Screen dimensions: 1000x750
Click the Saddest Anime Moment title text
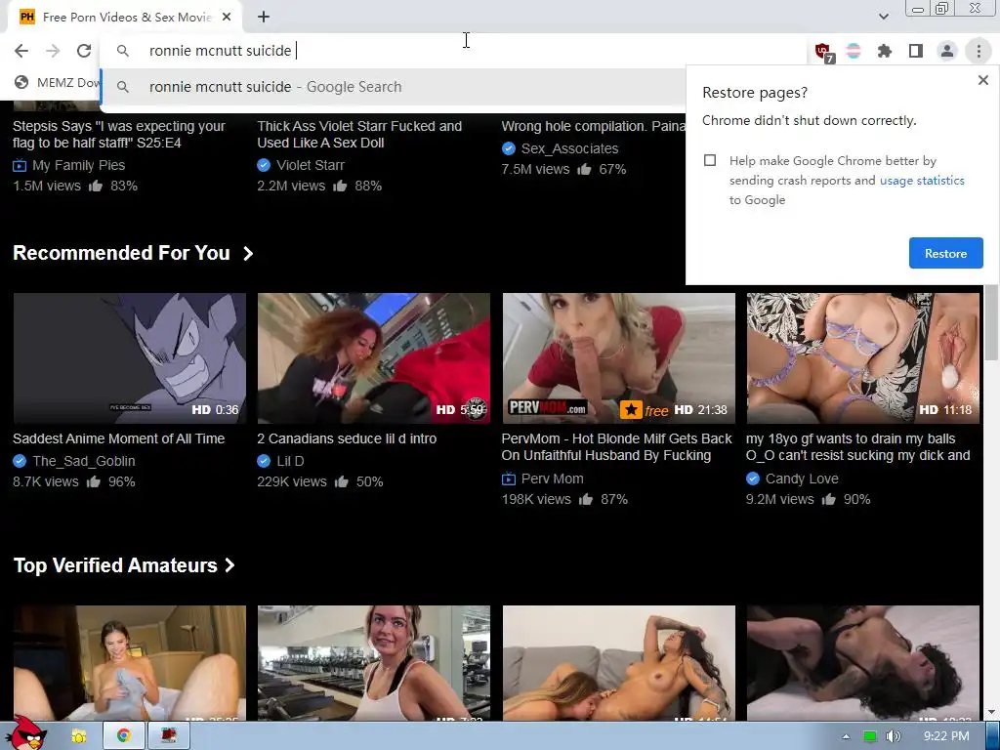(x=118, y=438)
